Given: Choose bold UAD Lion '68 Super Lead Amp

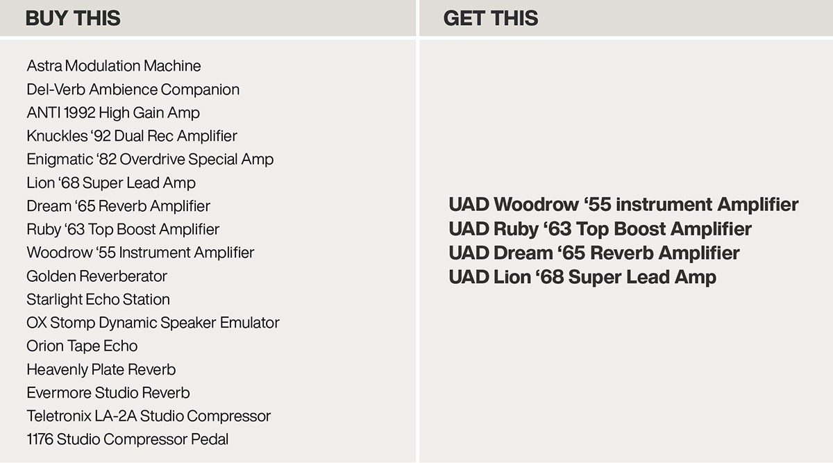Looking at the screenshot, I should [582, 277].
